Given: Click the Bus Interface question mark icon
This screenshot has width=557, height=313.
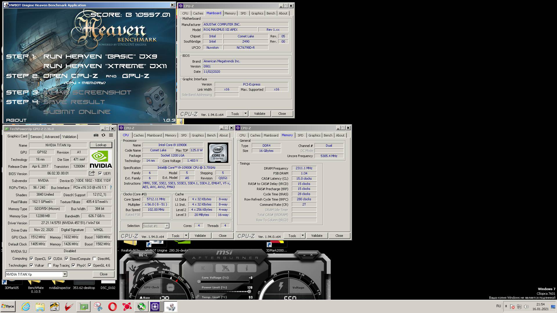Looking at the screenshot, I should [x=111, y=188].
